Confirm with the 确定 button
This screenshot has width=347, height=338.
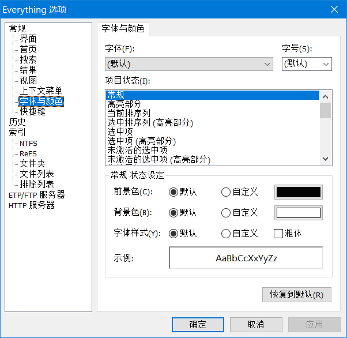pos(198,325)
